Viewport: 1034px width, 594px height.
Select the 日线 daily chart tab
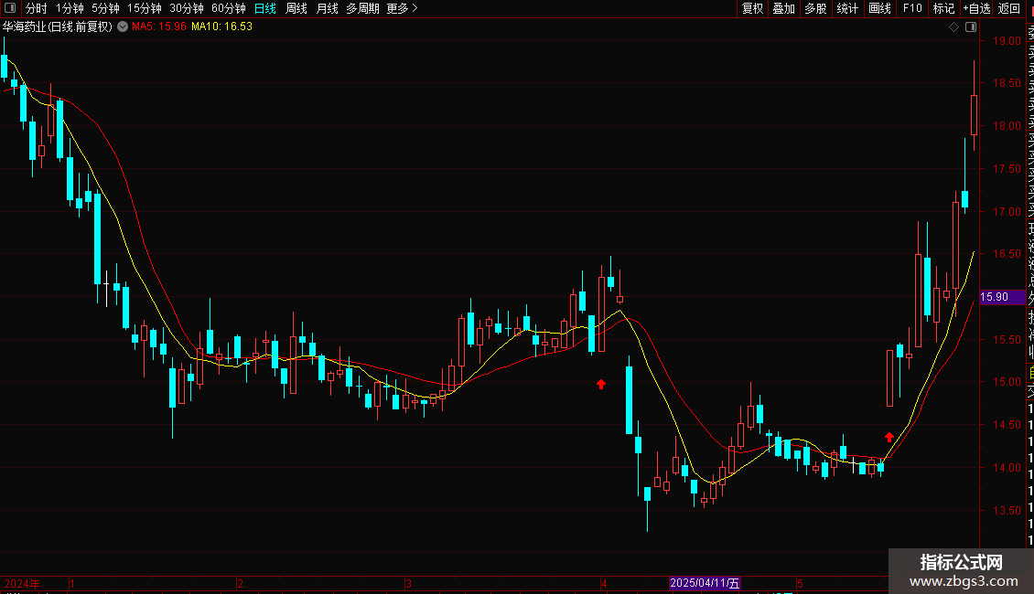tap(265, 8)
